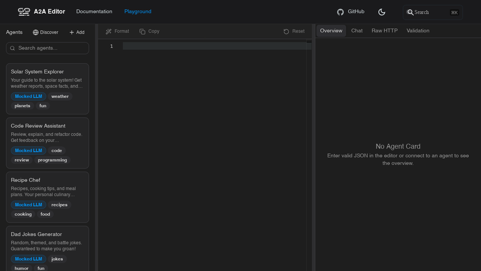
Task: Click the A2A Editor title
Action: (49, 12)
